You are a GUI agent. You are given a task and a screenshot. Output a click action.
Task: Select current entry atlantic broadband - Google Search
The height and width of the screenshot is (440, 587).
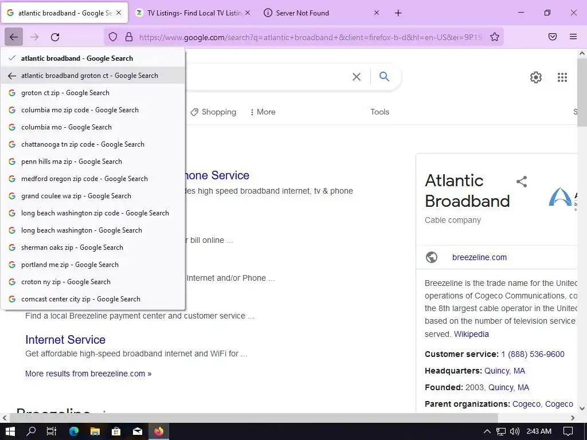[x=93, y=58]
